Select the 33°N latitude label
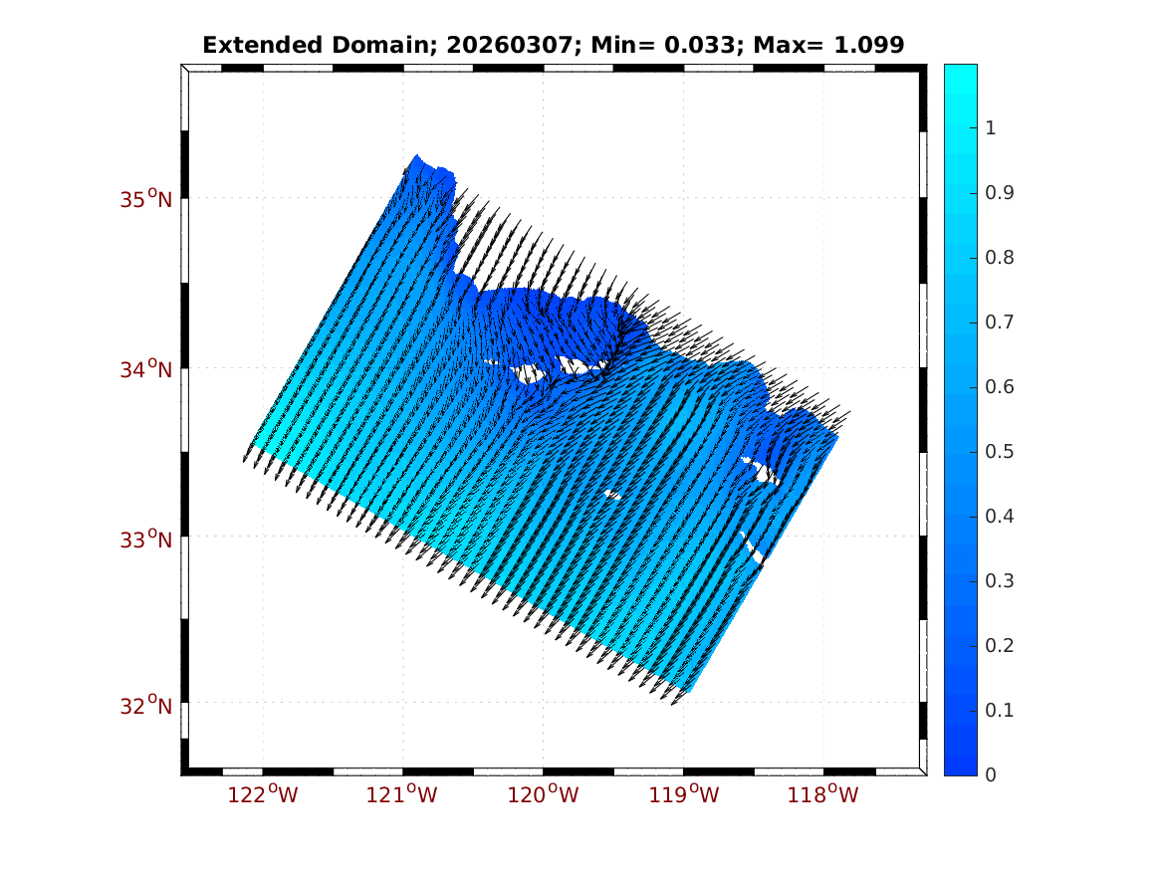Image resolution: width=1162 pixels, height=871 pixels. pyautogui.click(x=146, y=540)
